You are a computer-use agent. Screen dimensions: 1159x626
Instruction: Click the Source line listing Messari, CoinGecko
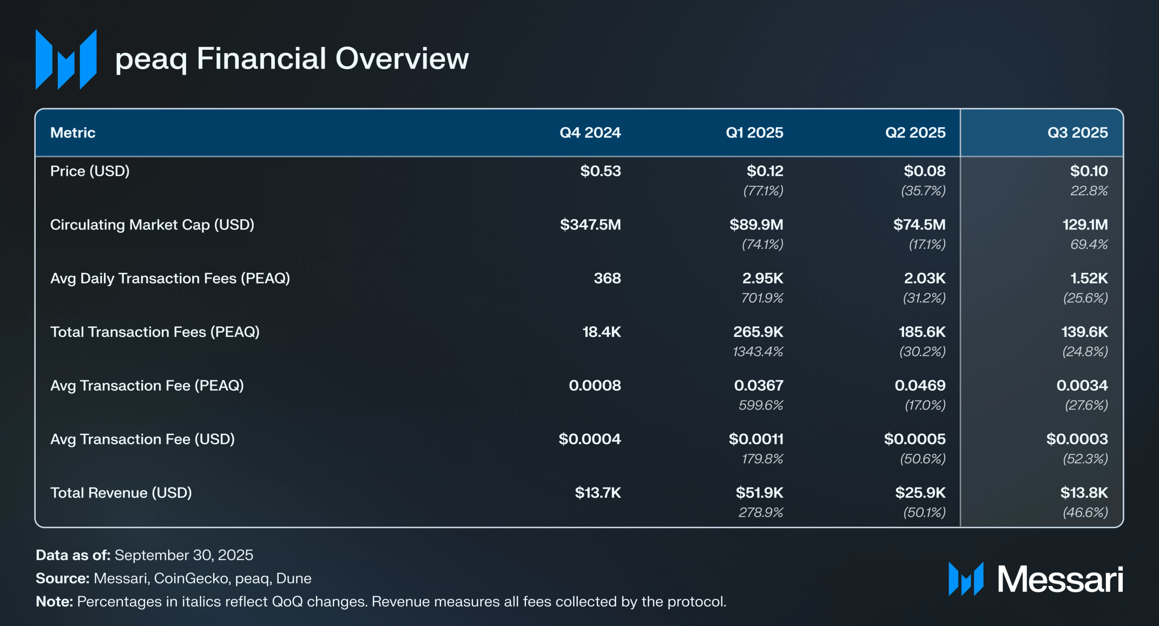(x=173, y=578)
